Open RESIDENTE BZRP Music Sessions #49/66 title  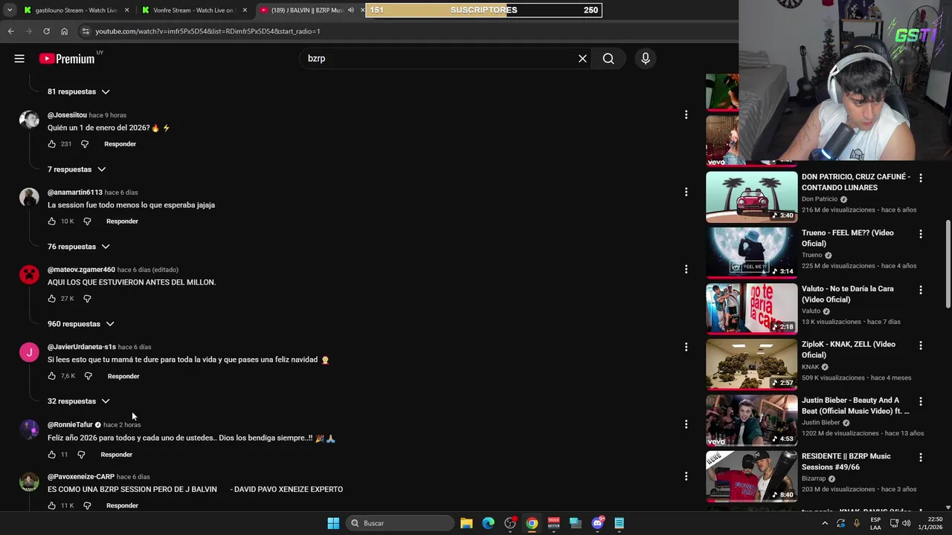846,461
